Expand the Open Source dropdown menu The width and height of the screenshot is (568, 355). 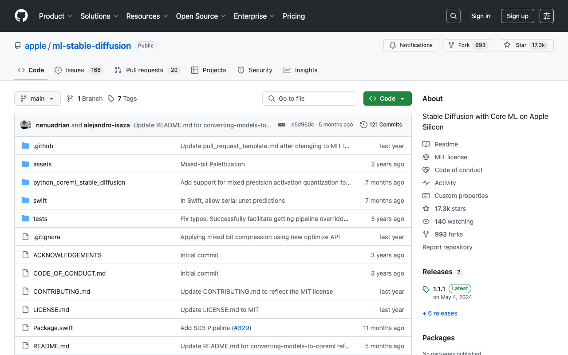(201, 16)
